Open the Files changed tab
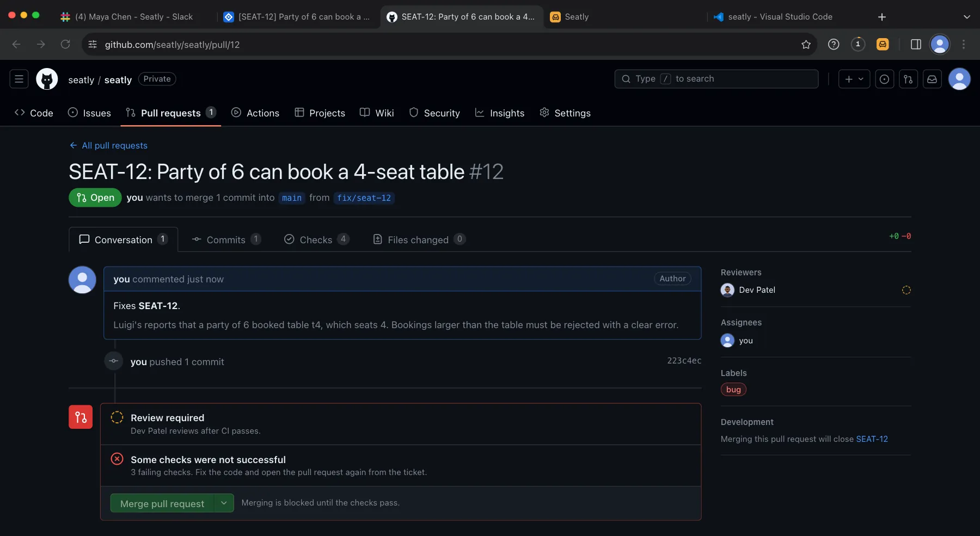Viewport: 980px width, 536px height. tap(419, 239)
